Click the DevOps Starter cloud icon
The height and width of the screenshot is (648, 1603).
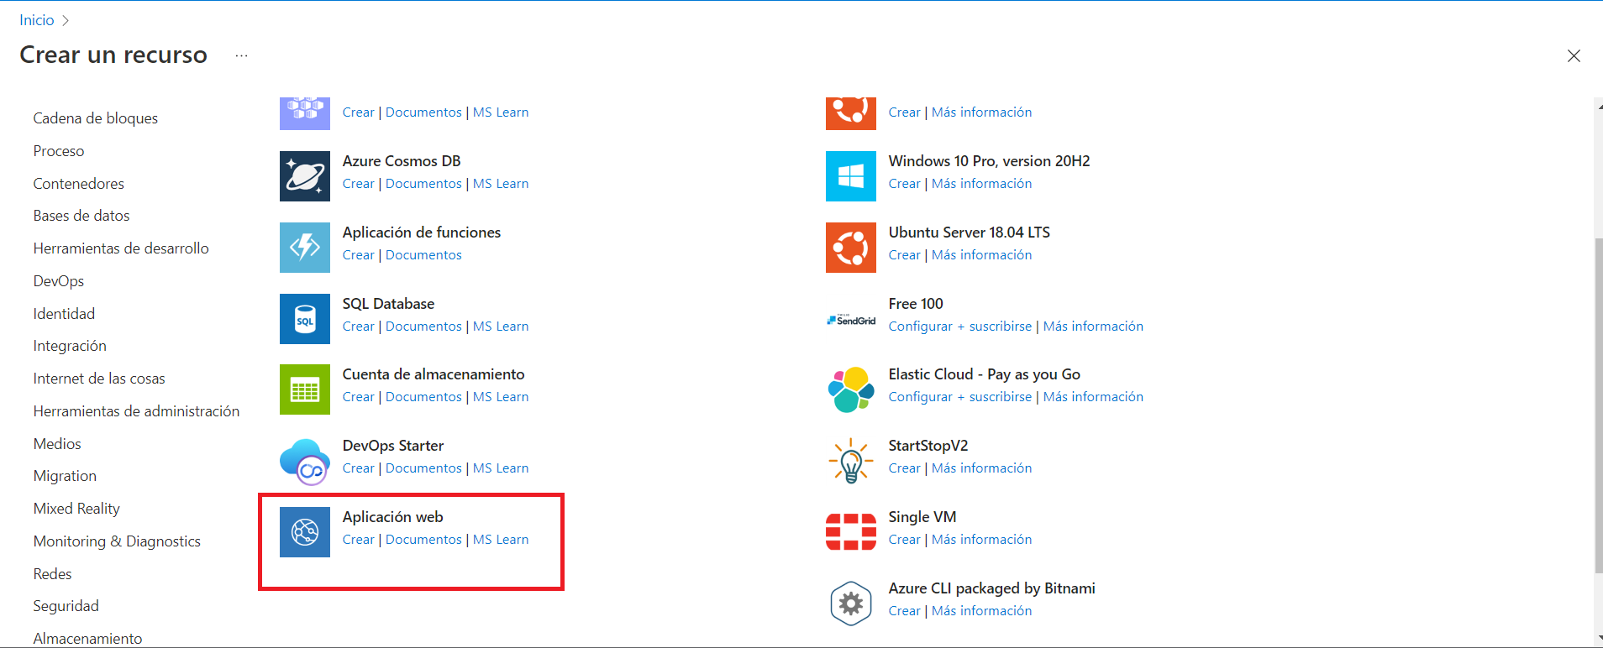click(x=305, y=461)
